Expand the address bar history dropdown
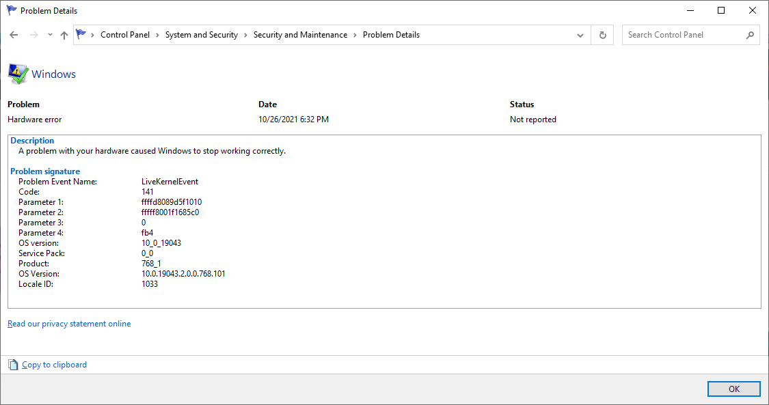This screenshot has width=769, height=405. coord(580,35)
